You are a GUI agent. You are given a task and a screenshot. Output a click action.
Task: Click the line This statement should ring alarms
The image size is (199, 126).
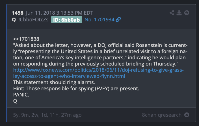[x=54, y=82]
